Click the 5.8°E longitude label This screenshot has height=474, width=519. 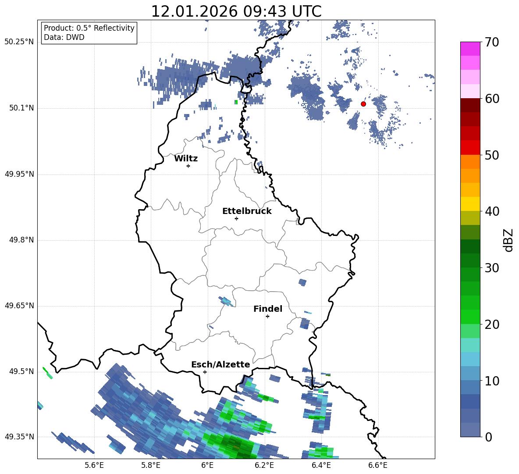click(x=151, y=465)
